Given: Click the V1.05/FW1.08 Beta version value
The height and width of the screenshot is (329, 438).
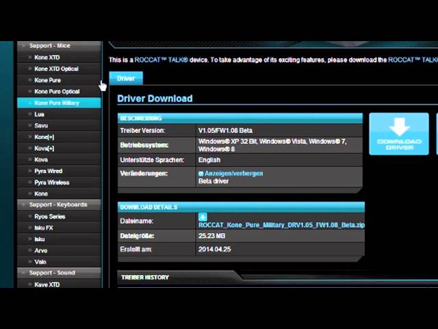Looking at the screenshot, I should coord(225,131).
